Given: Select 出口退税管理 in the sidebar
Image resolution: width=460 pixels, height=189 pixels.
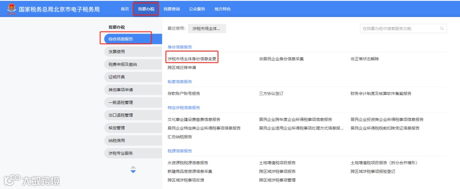Looking at the screenshot, I should point(133,115).
